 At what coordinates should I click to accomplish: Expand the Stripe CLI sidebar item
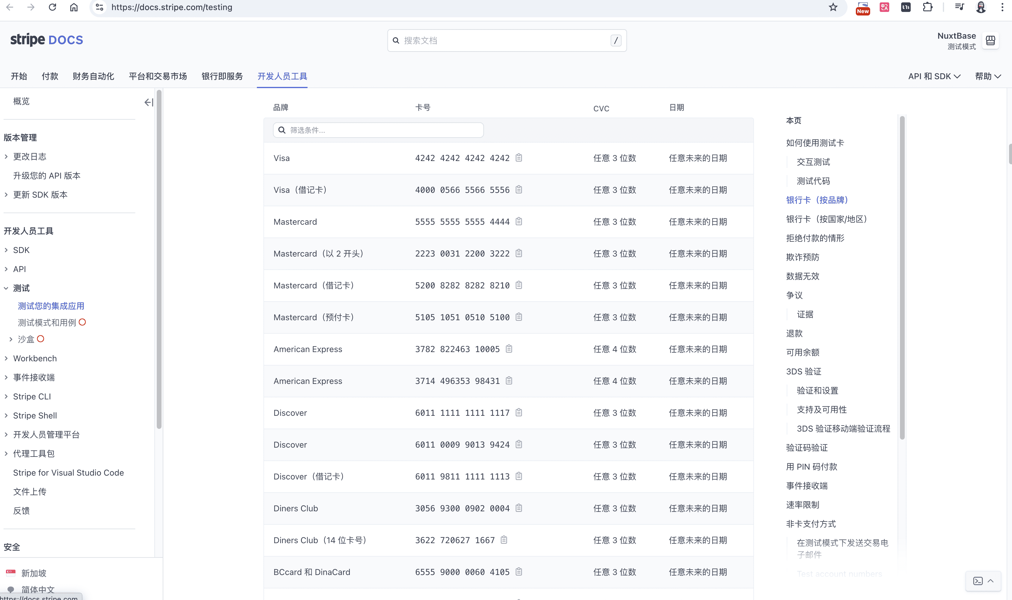(6, 397)
